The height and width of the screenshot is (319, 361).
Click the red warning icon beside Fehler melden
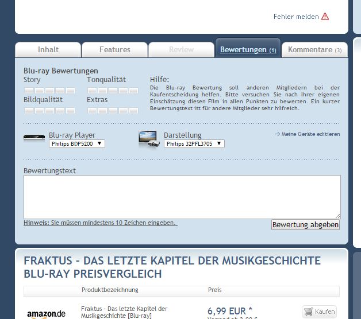click(x=325, y=17)
